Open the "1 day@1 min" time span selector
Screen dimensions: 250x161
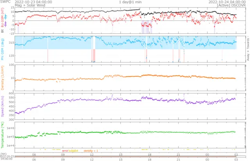130,2
